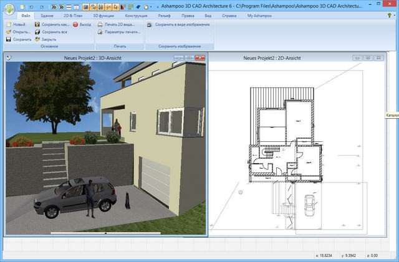Tile windows vertically using quick access icon
The image size is (399, 262).
pyautogui.click(x=76, y=7)
